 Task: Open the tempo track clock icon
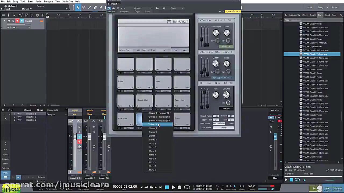pyautogui.click(x=37, y=15)
